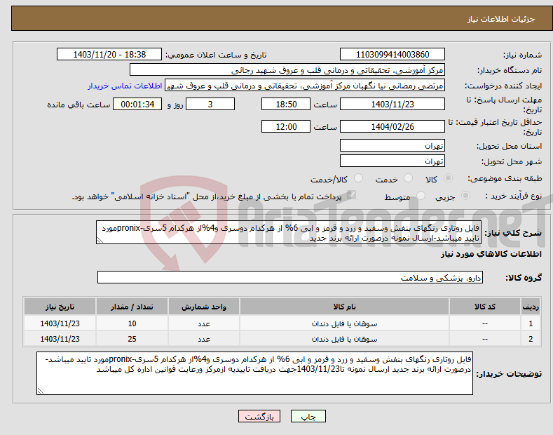Click the general need description textarea
Image resolution: width=553 pixels, height=435 pixels.
[x=289, y=232]
